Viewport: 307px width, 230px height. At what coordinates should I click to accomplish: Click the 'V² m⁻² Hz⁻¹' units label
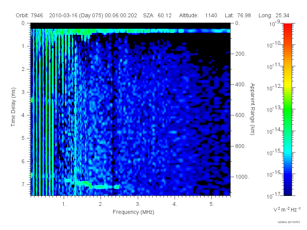click(x=287, y=209)
